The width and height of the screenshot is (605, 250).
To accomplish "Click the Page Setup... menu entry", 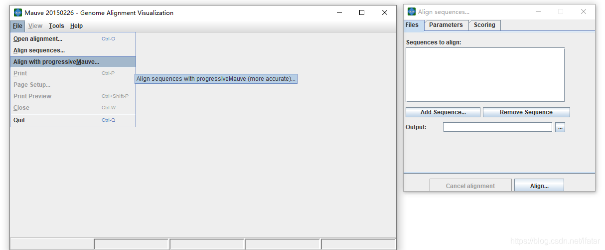I will coord(73,85).
